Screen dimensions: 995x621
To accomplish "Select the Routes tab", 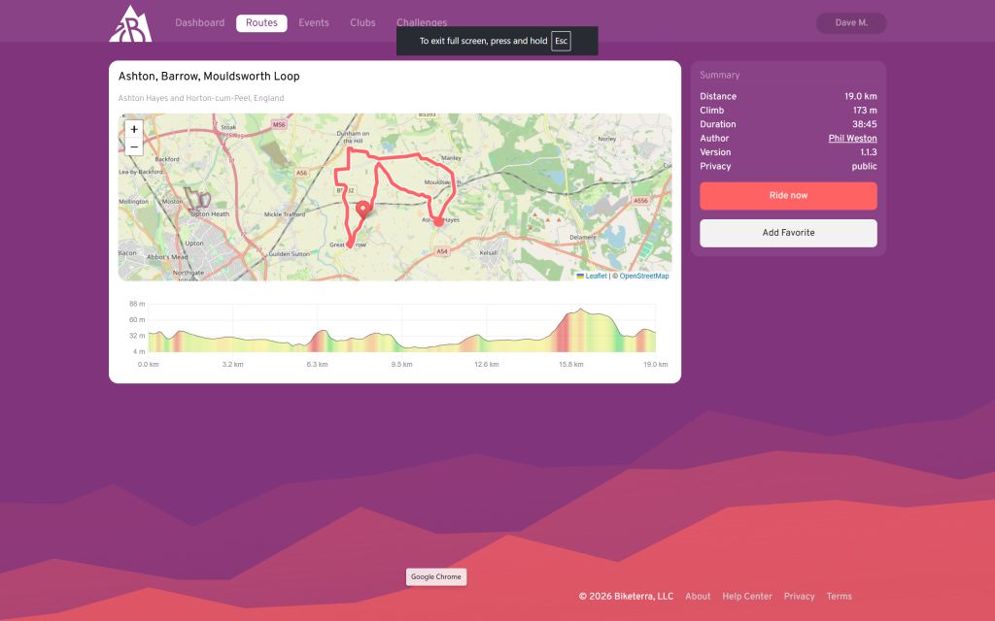I will 261,23.
